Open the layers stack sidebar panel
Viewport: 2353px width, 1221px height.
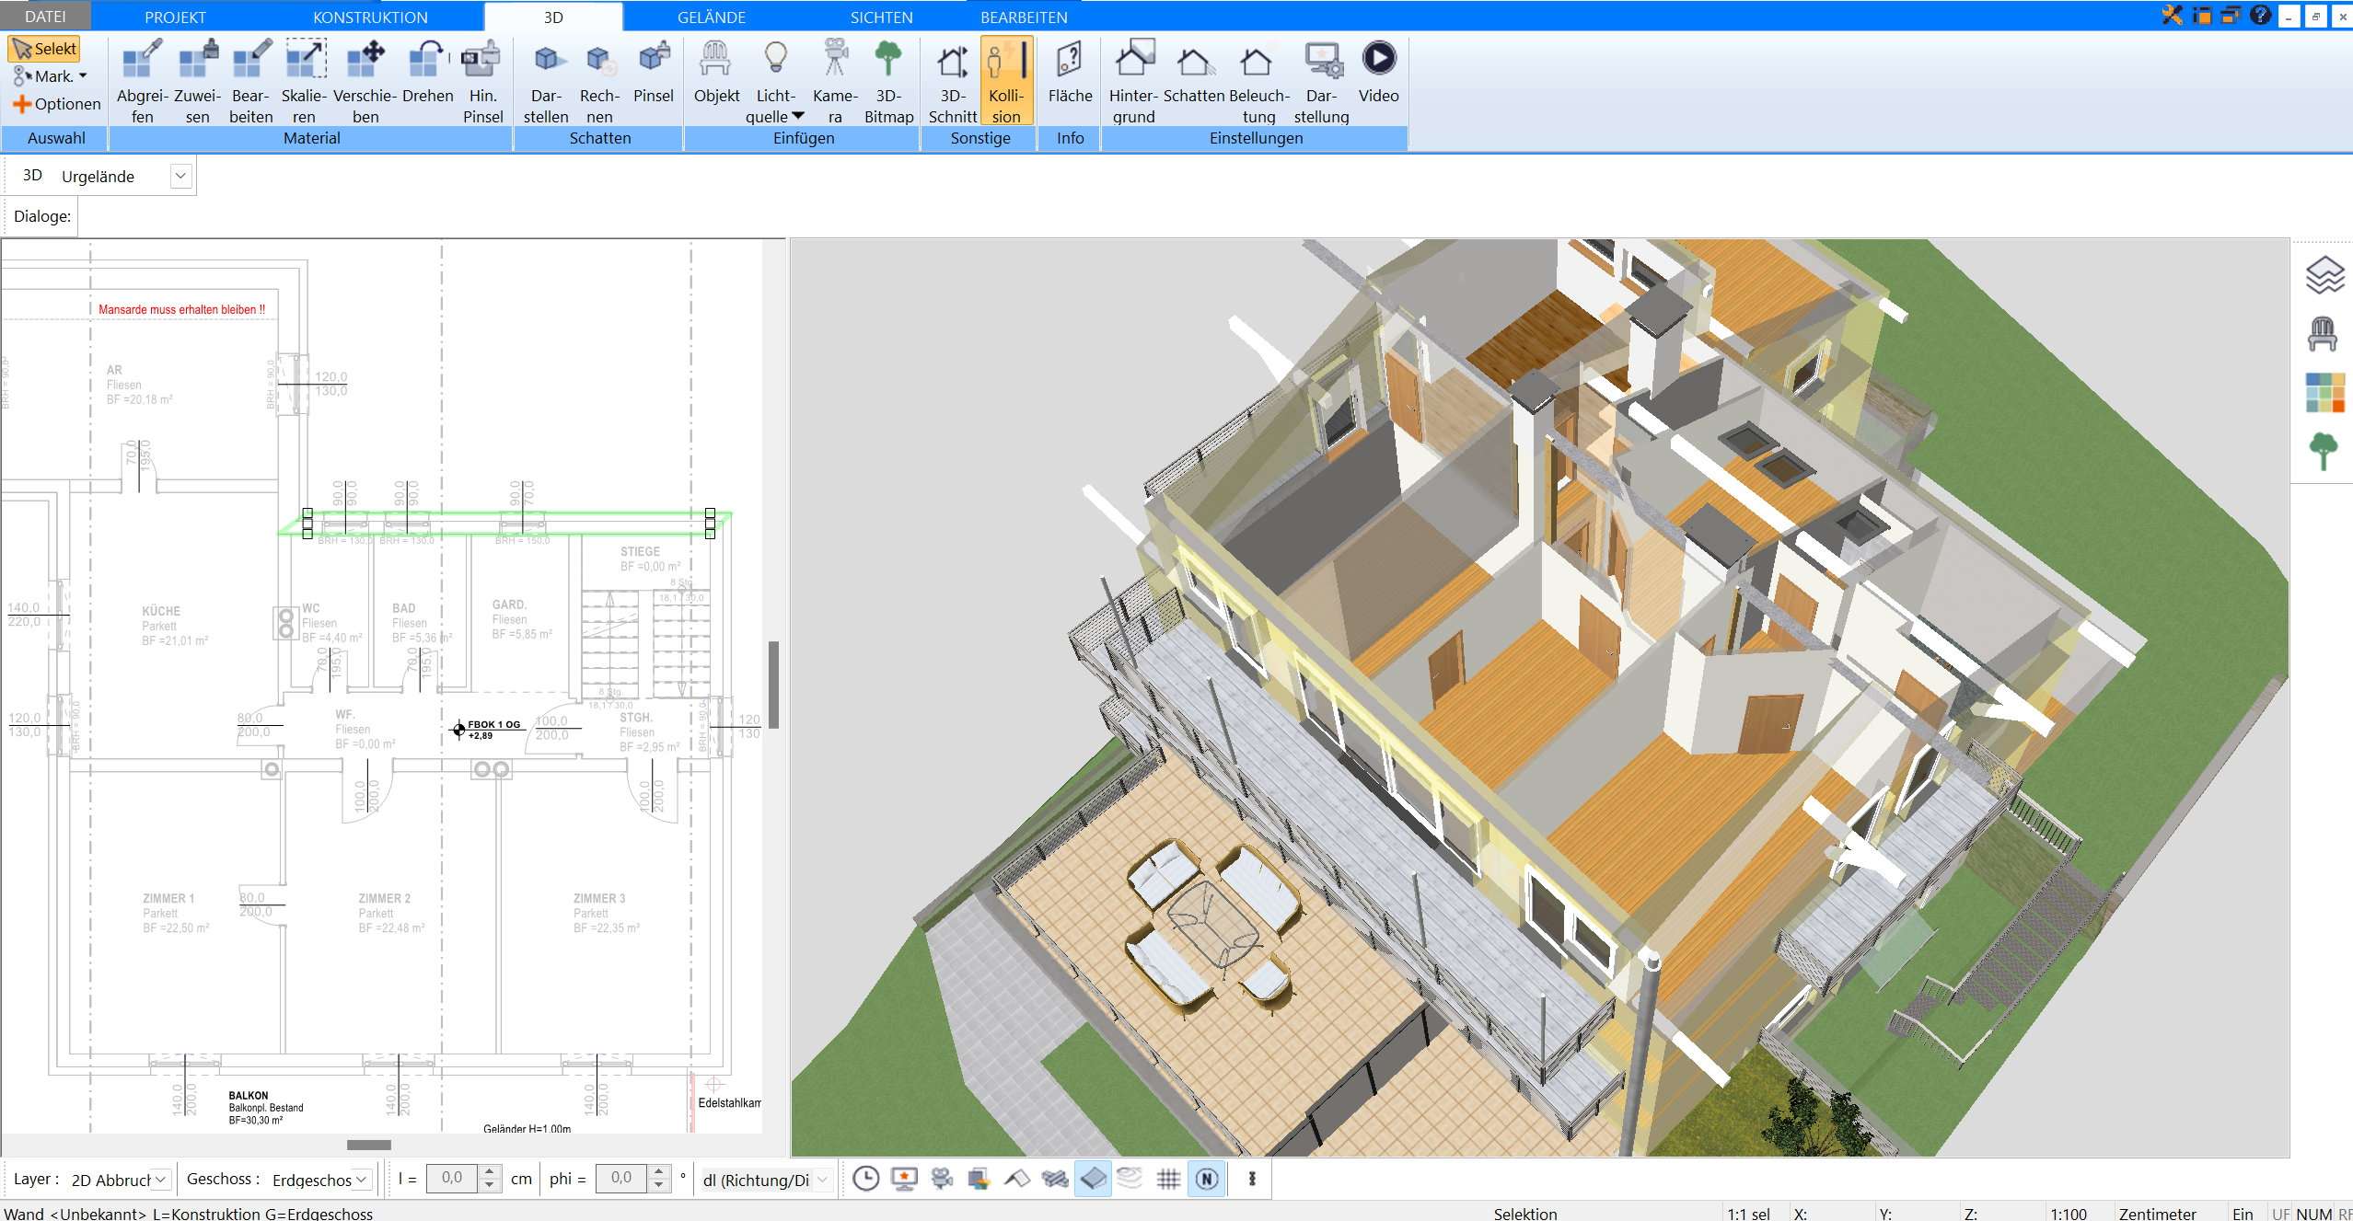click(x=2324, y=275)
